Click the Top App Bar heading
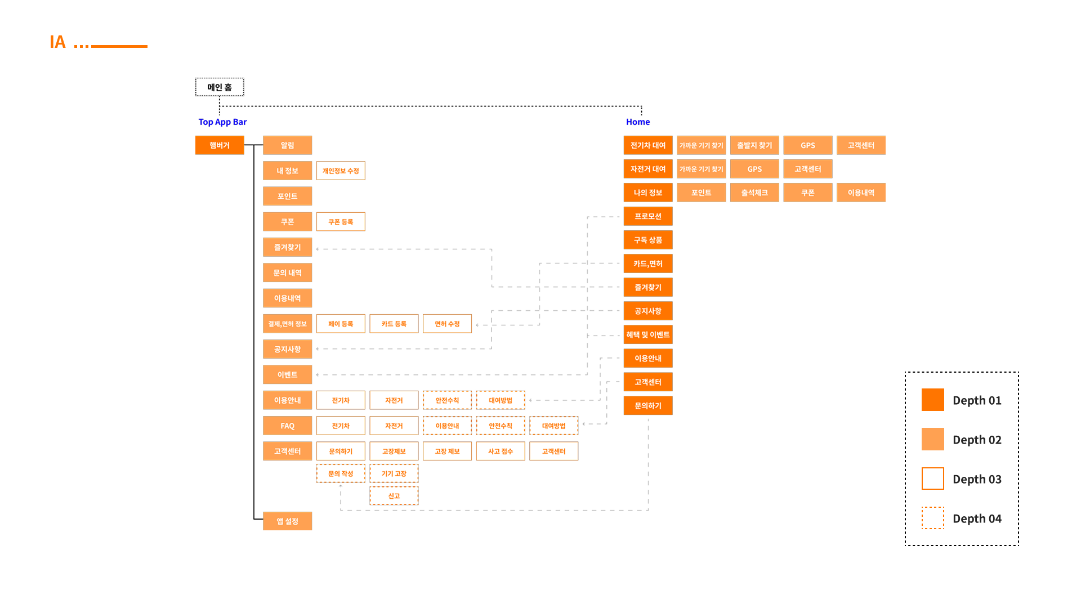Image resolution: width=1081 pixels, height=608 pixels. pos(222,122)
